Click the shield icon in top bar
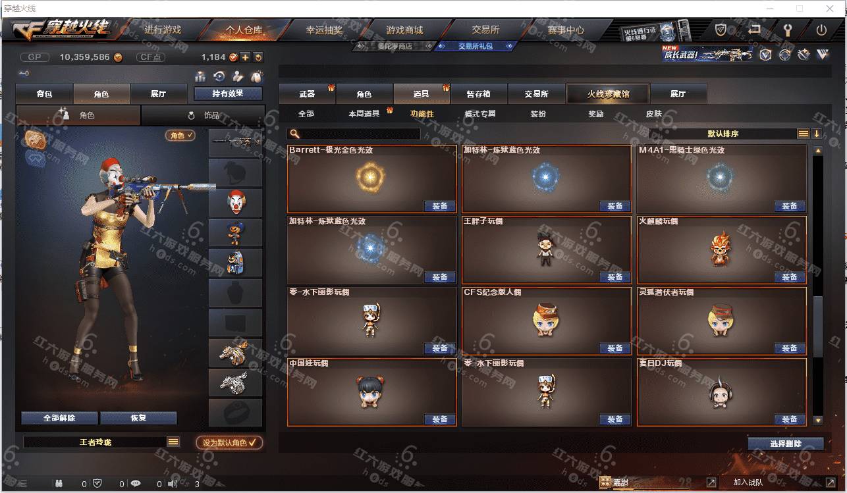The width and height of the screenshot is (847, 493). click(721, 30)
